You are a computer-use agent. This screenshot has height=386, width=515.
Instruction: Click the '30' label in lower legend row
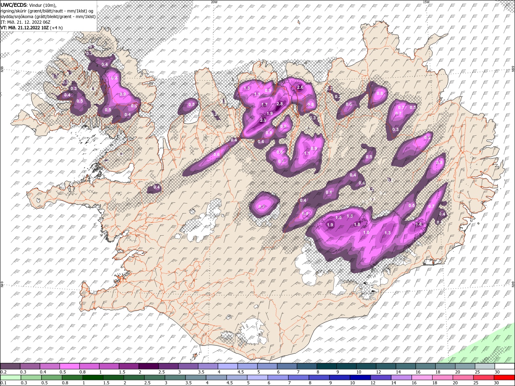pyautogui.click(x=496, y=383)
